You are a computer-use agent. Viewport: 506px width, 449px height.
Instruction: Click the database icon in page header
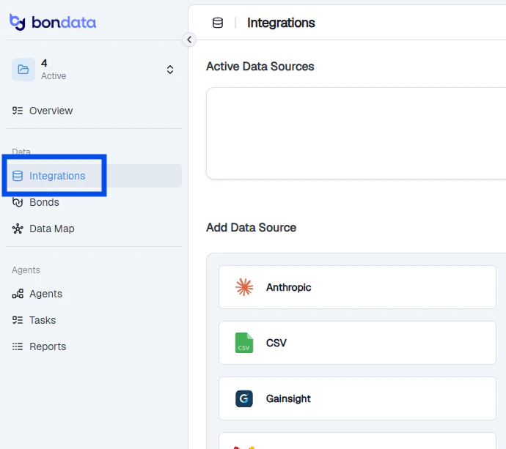[x=218, y=23]
